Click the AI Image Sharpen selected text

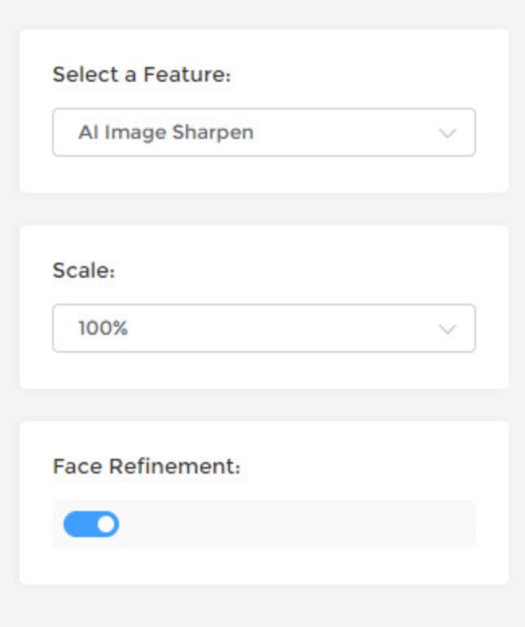point(166,132)
